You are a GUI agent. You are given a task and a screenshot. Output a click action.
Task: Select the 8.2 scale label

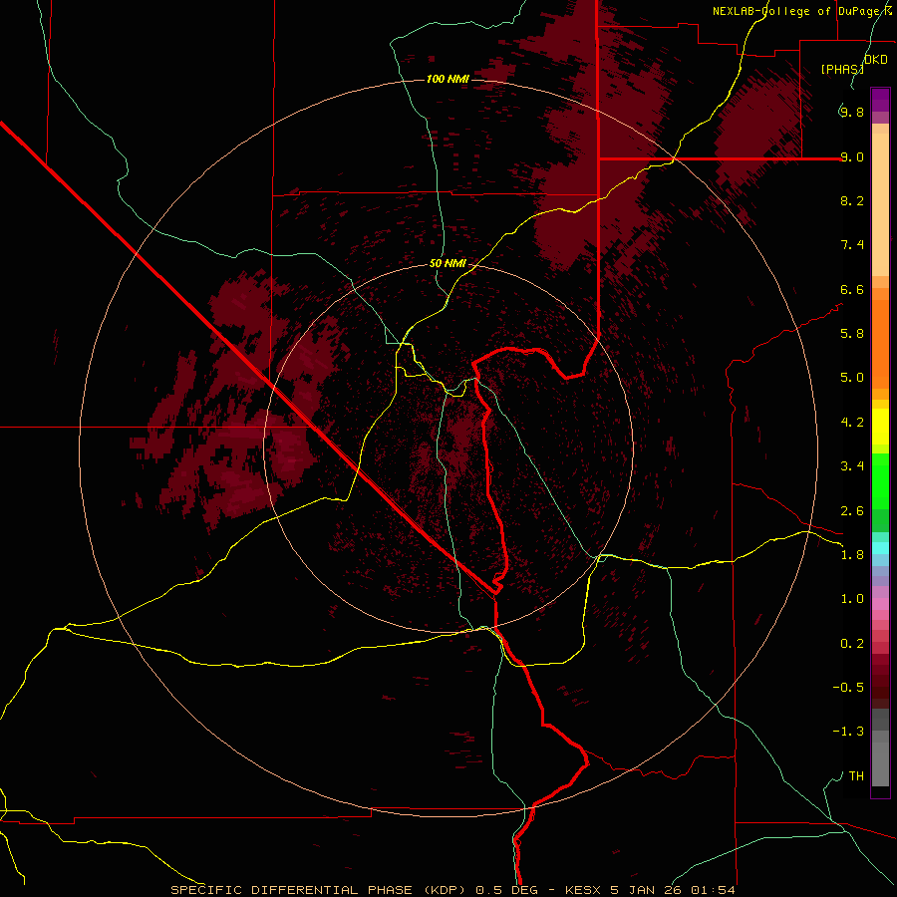point(852,200)
